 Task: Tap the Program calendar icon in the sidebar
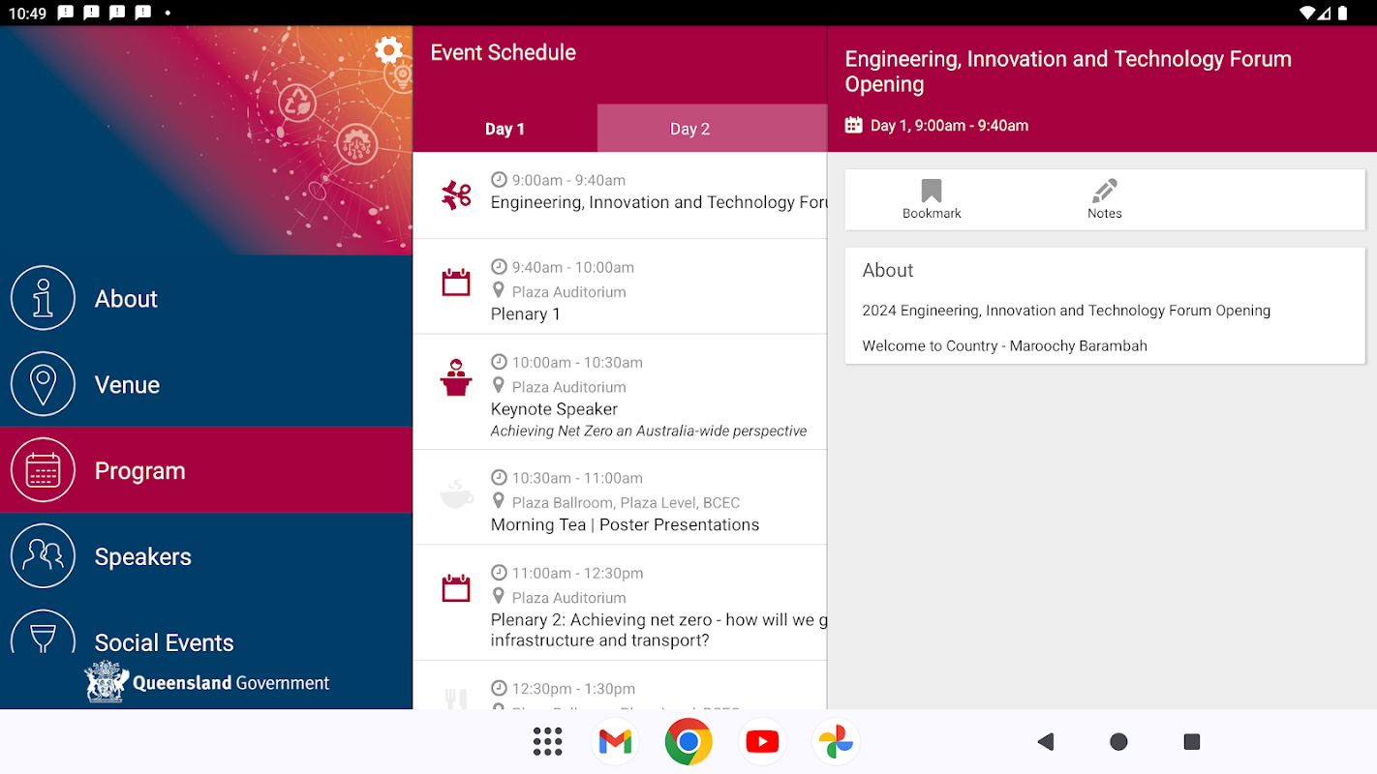click(x=43, y=470)
